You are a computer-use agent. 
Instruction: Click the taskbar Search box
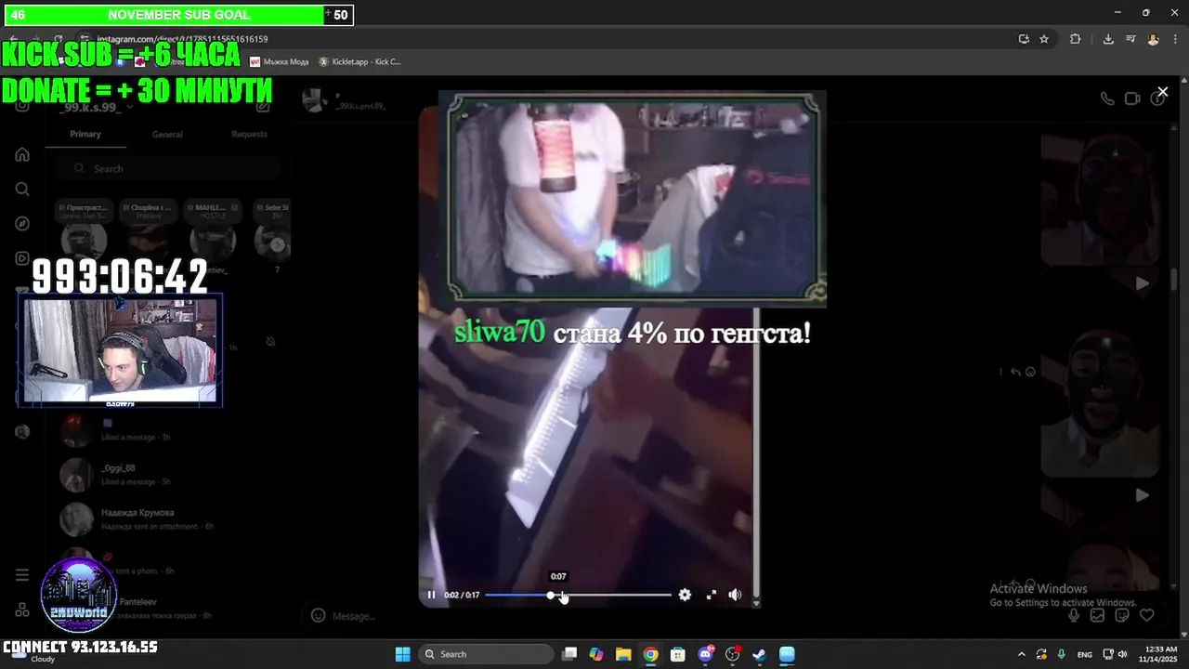tap(484, 654)
